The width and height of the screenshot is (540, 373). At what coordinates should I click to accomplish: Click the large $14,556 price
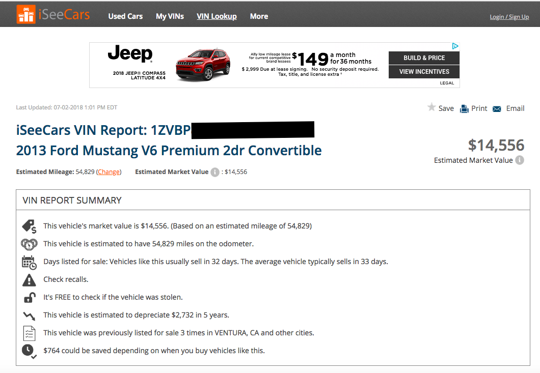(x=496, y=145)
